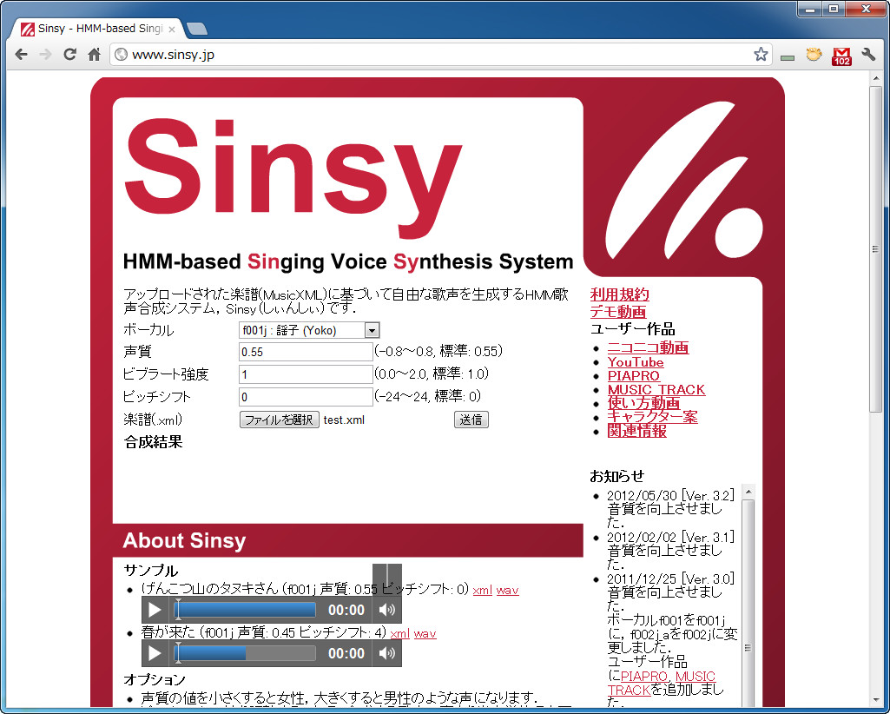
Task: Click the main page vertical scrollbar thumb
Action: (x=876, y=248)
